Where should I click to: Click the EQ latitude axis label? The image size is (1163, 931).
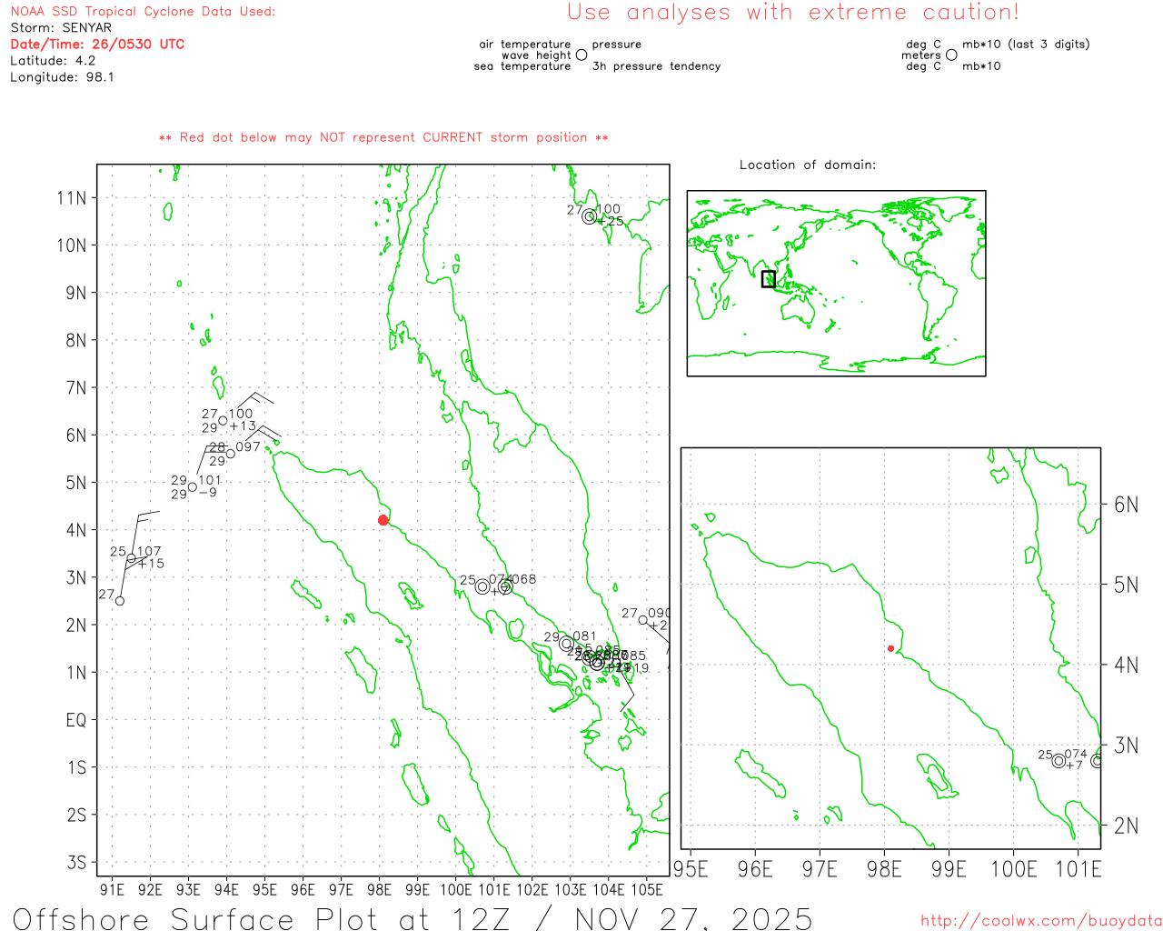click(76, 720)
